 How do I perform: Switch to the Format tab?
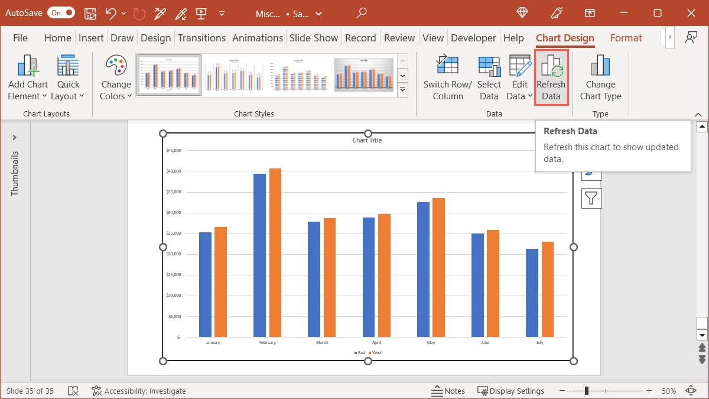[626, 37]
